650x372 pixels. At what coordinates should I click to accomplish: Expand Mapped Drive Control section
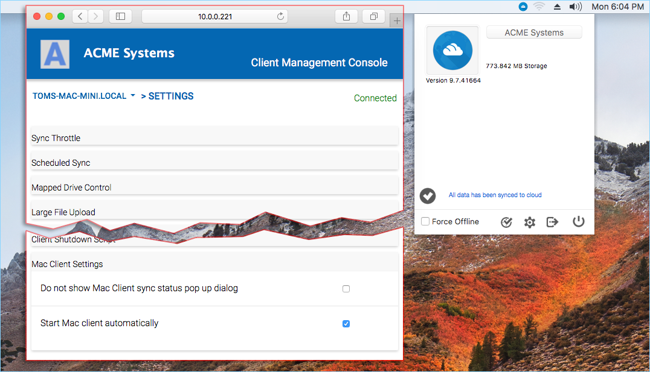coord(214,186)
